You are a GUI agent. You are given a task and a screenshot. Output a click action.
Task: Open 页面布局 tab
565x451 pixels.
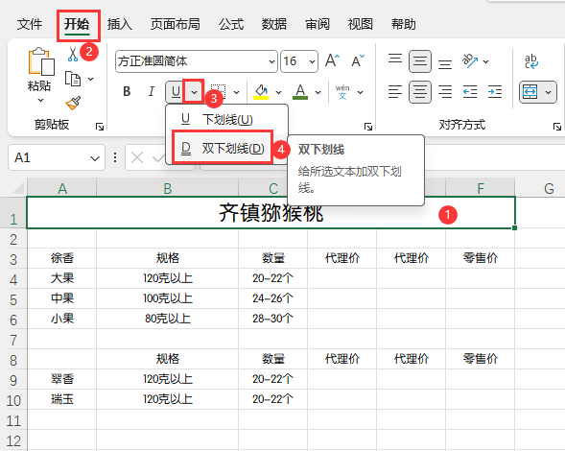click(176, 24)
